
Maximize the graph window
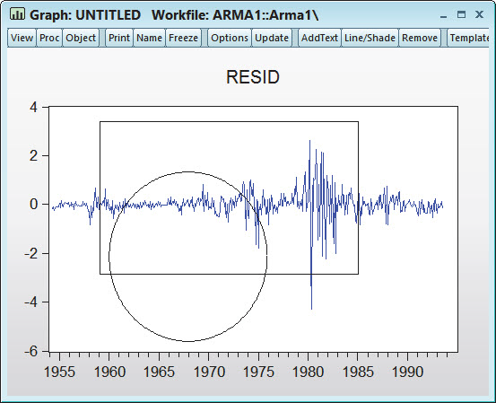pyautogui.click(x=462, y=14)
